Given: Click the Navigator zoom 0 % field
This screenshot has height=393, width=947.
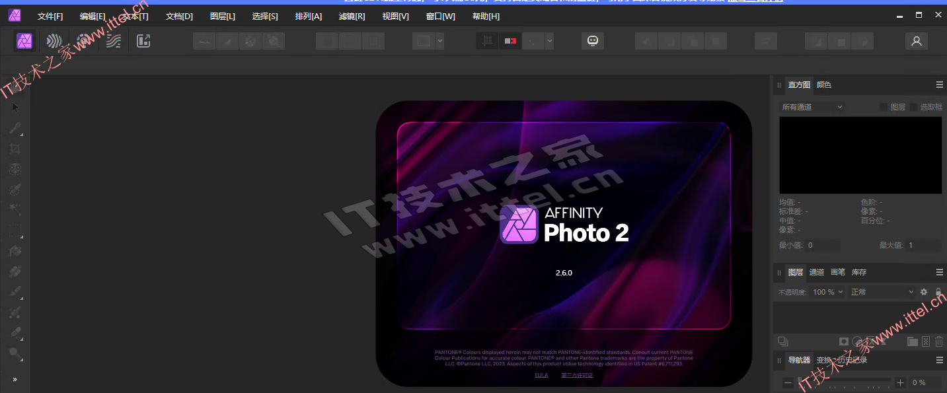Looking at the screenshot, I should (926, 382).
